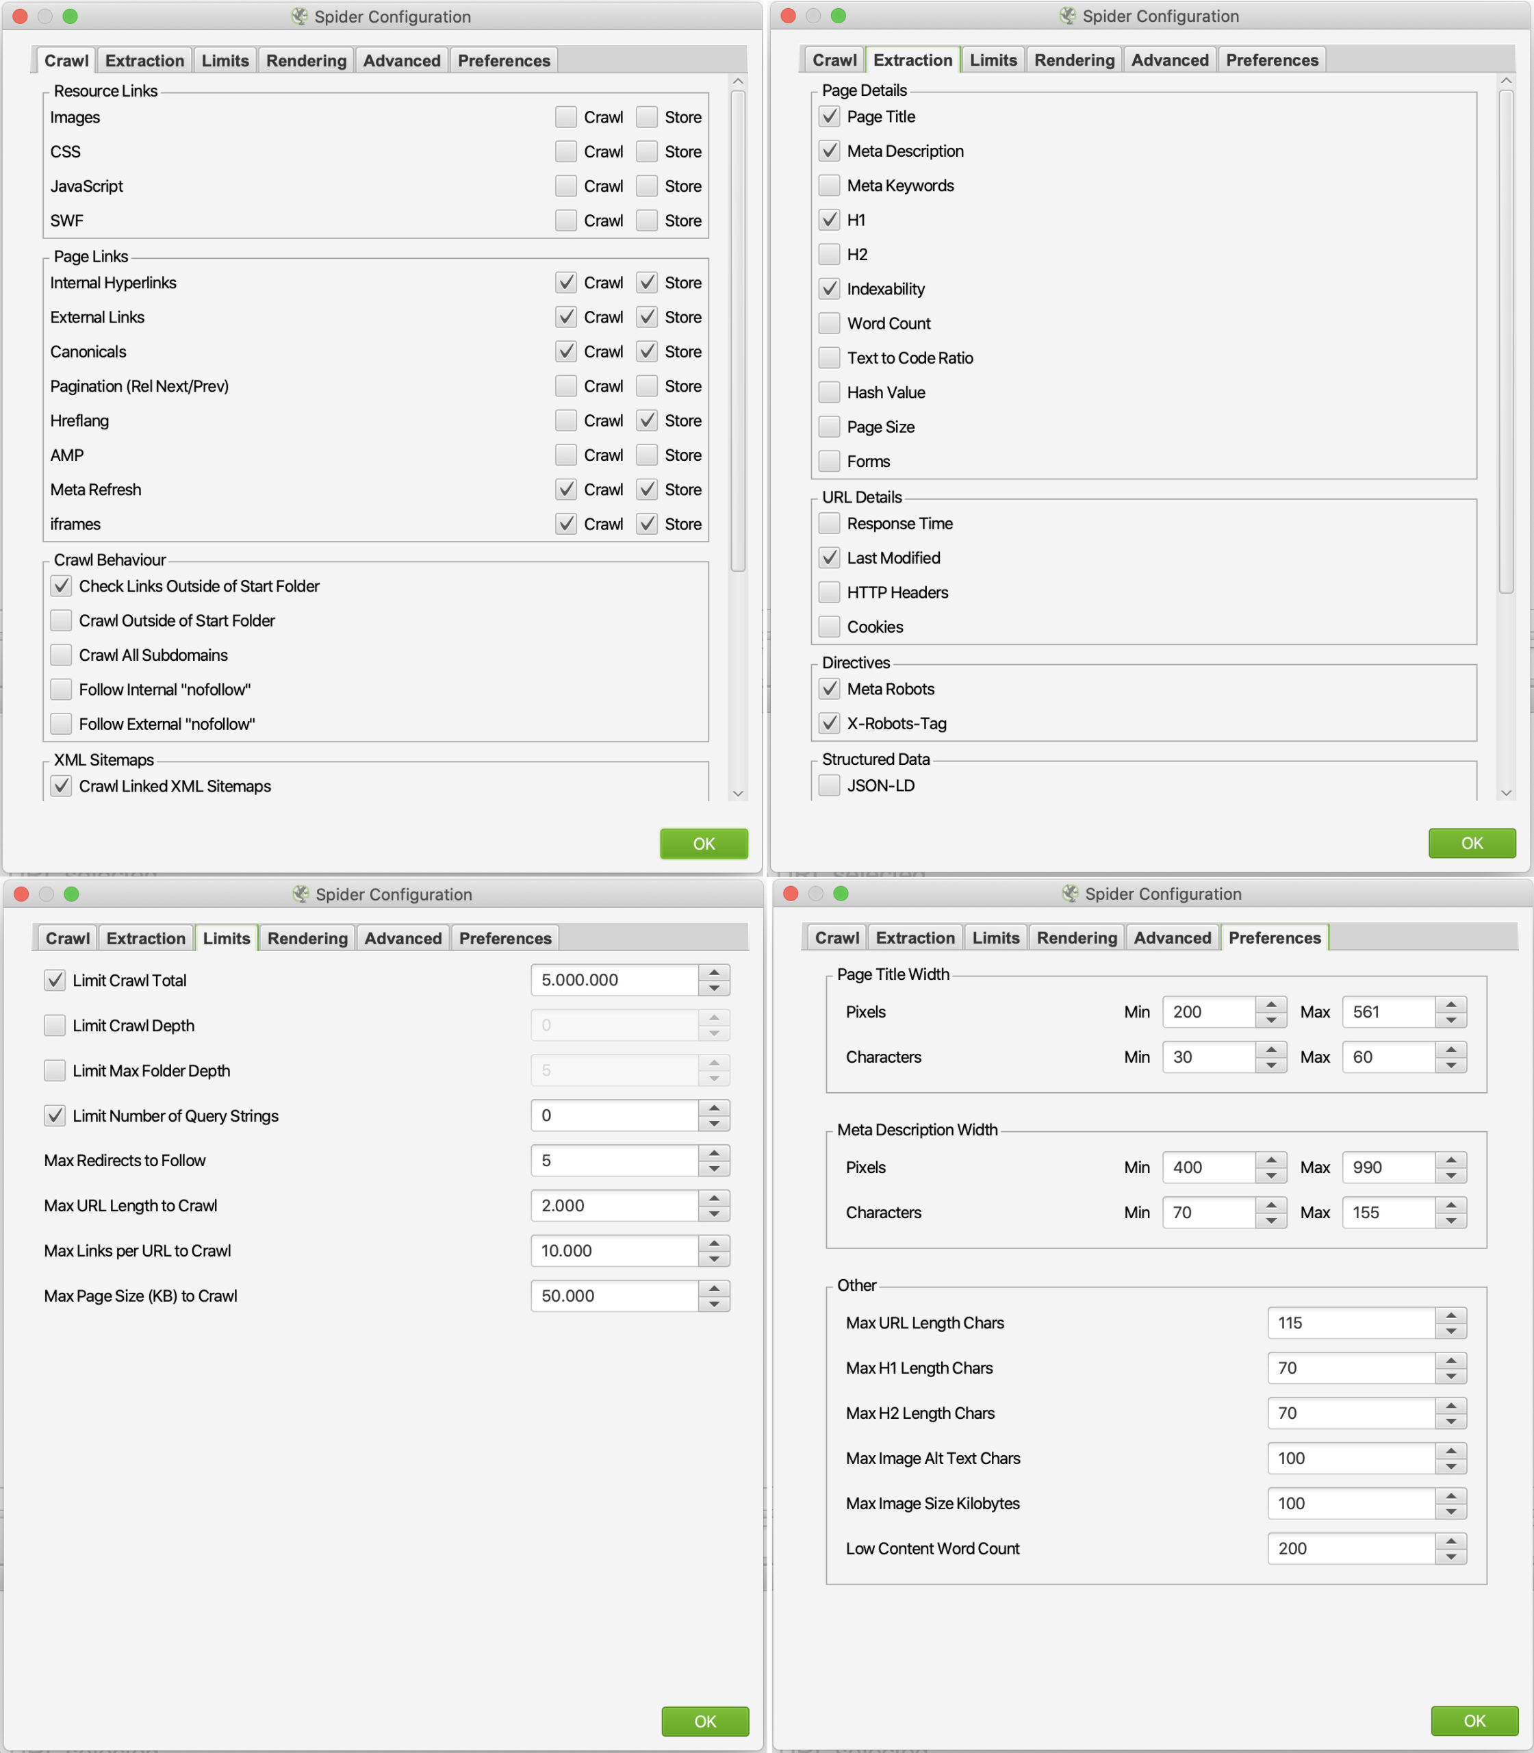Click the Spider Configuration icon in the top-left window title
The image size is (1534, 1753).
298,16
